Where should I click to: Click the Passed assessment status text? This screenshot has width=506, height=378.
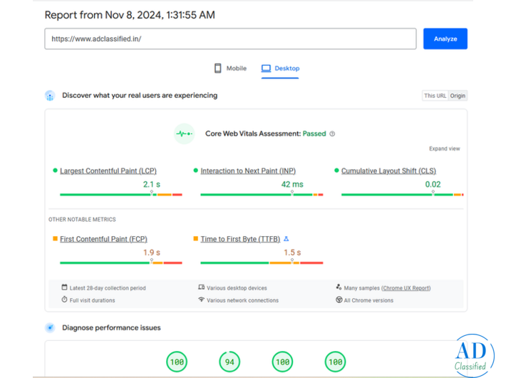(314, 134)
